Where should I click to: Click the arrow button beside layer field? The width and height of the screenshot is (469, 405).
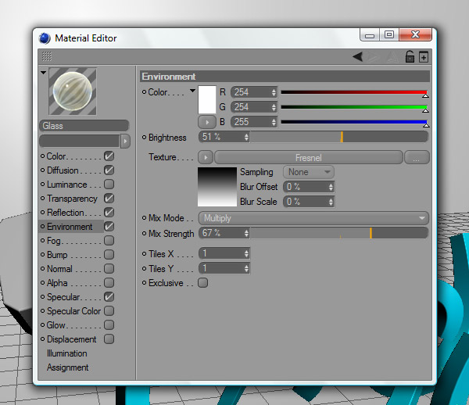[125, 142]
